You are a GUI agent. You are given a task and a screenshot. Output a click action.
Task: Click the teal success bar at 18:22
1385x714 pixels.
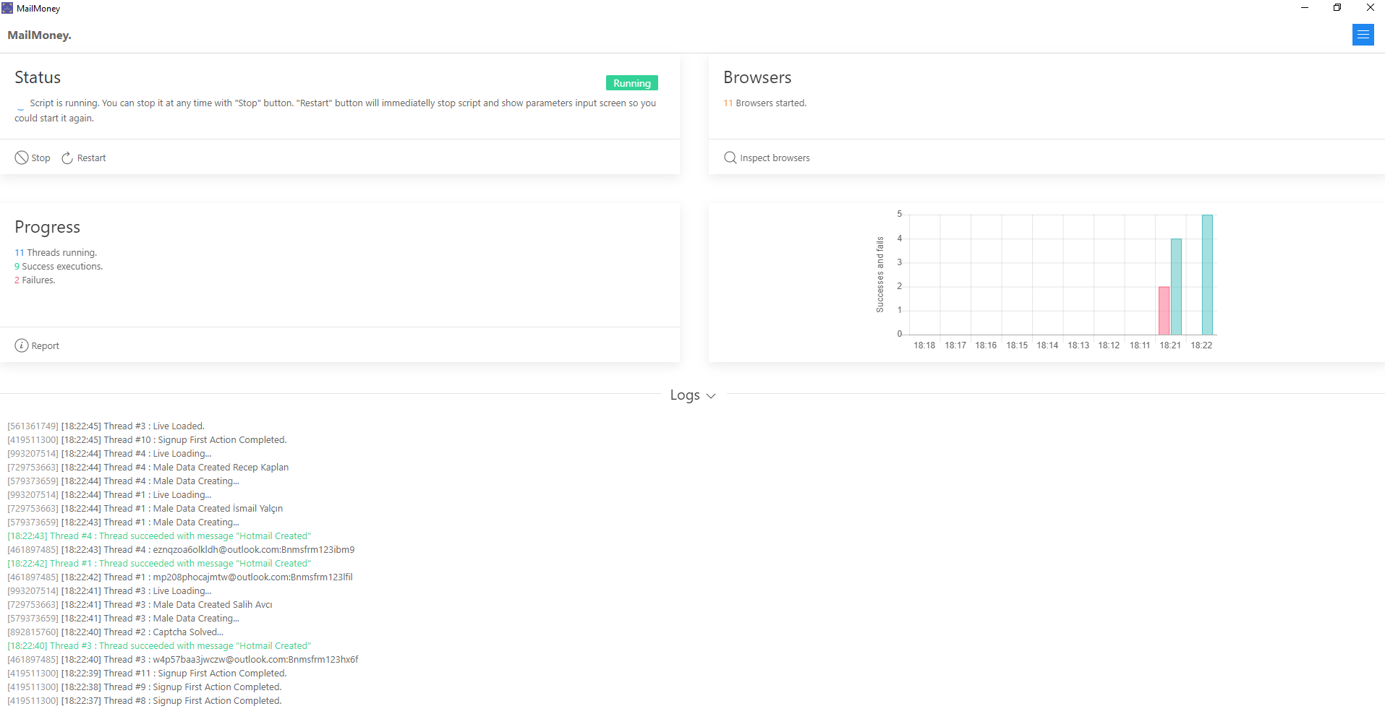tap(1207, 275)
